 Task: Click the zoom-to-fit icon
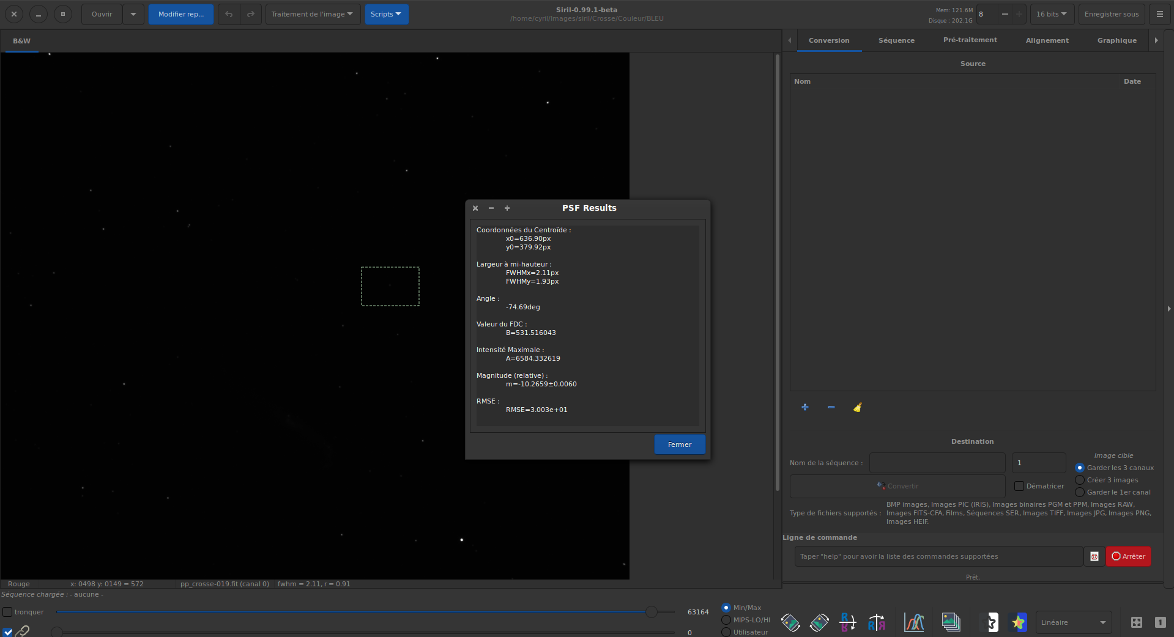[1136, 622]
